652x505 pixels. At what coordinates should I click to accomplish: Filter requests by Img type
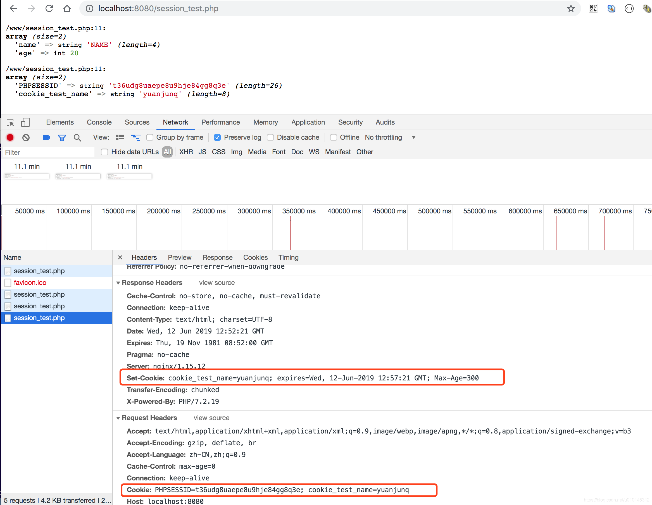236,152
